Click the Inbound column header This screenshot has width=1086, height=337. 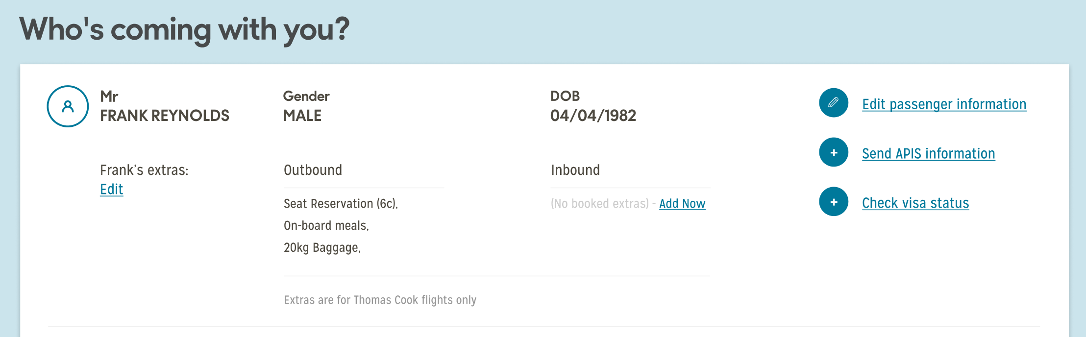(575, 170)
